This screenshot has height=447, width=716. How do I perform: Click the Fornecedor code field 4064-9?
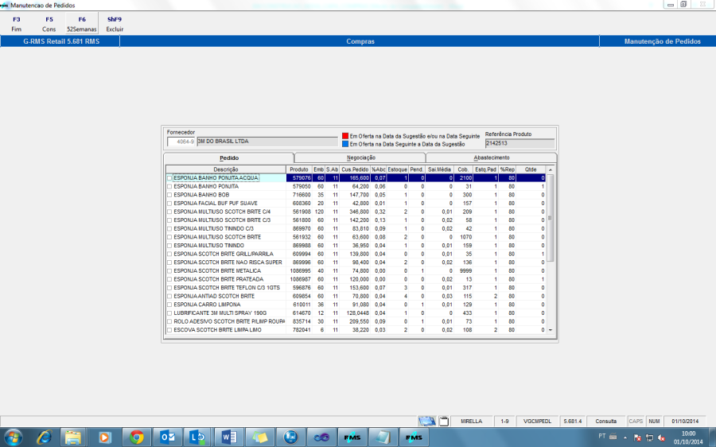(181, 142)
